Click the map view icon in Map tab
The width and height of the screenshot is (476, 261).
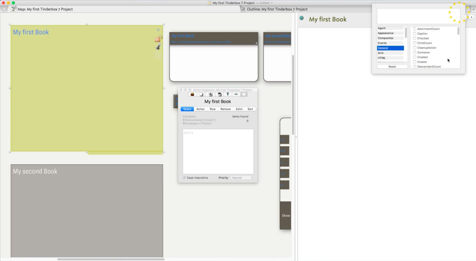(x=14, y=9)
